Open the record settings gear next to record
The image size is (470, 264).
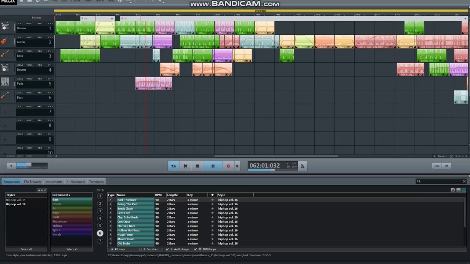(x=237, y=166)
